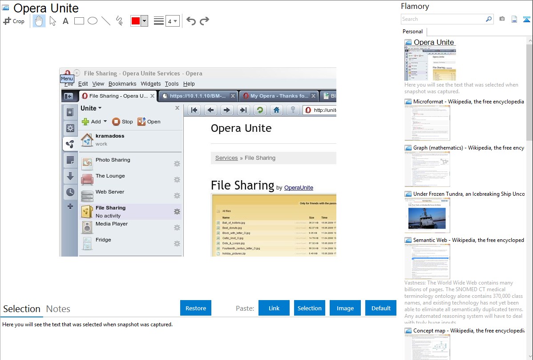Click the Paste Default button
The width and height of the screenshot is (533, 360).
381,308
